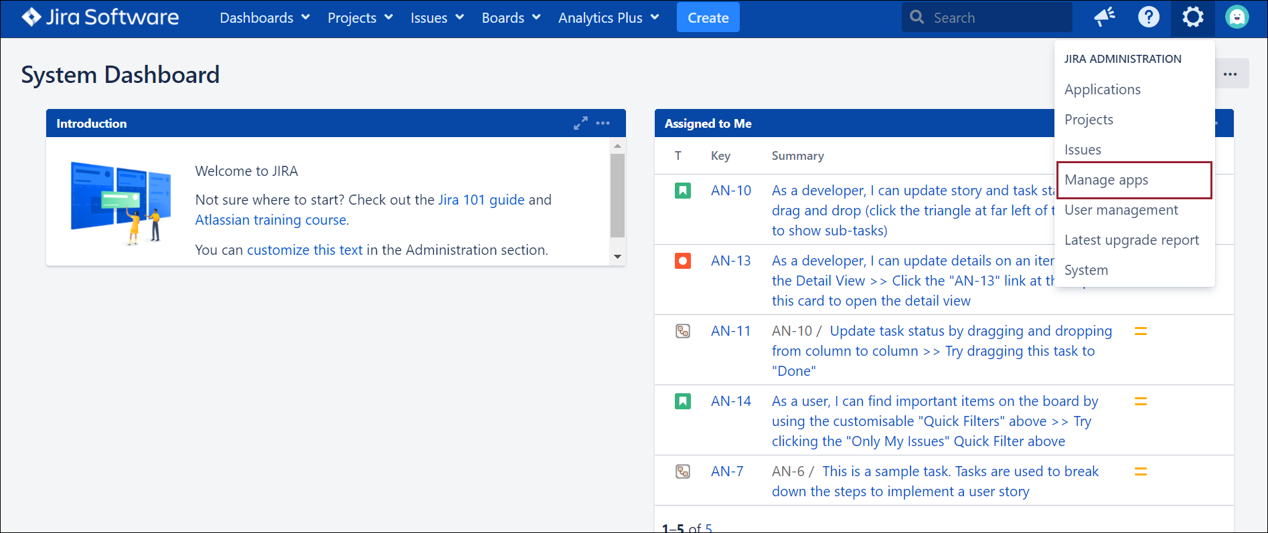Open Latest upgrade report

(x=1135, y=240)
